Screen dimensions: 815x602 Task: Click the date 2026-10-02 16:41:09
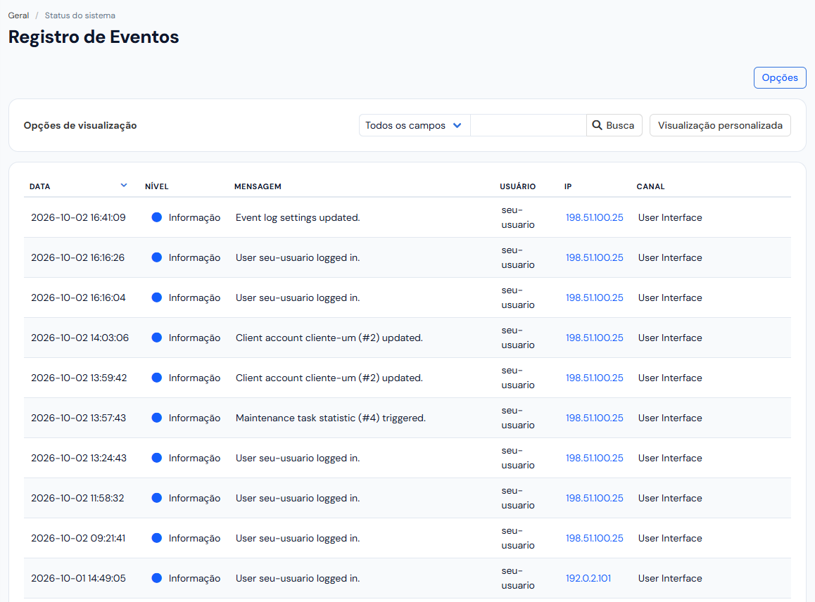78,217
